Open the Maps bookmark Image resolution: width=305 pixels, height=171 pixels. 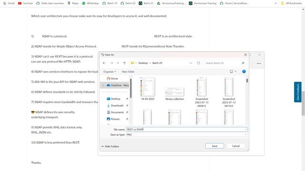click(73, 3)
